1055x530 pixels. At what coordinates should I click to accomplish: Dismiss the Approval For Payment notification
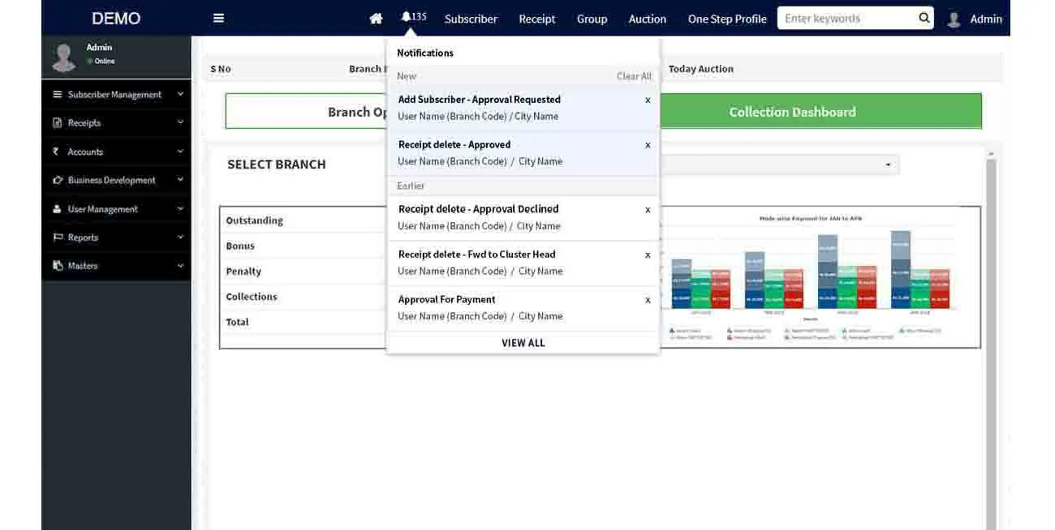[x=648, y=300]
